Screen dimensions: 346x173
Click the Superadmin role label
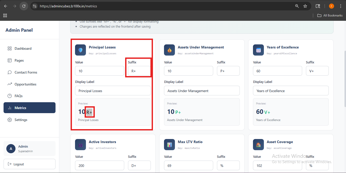pyautogui.click(x=25, y=151)
